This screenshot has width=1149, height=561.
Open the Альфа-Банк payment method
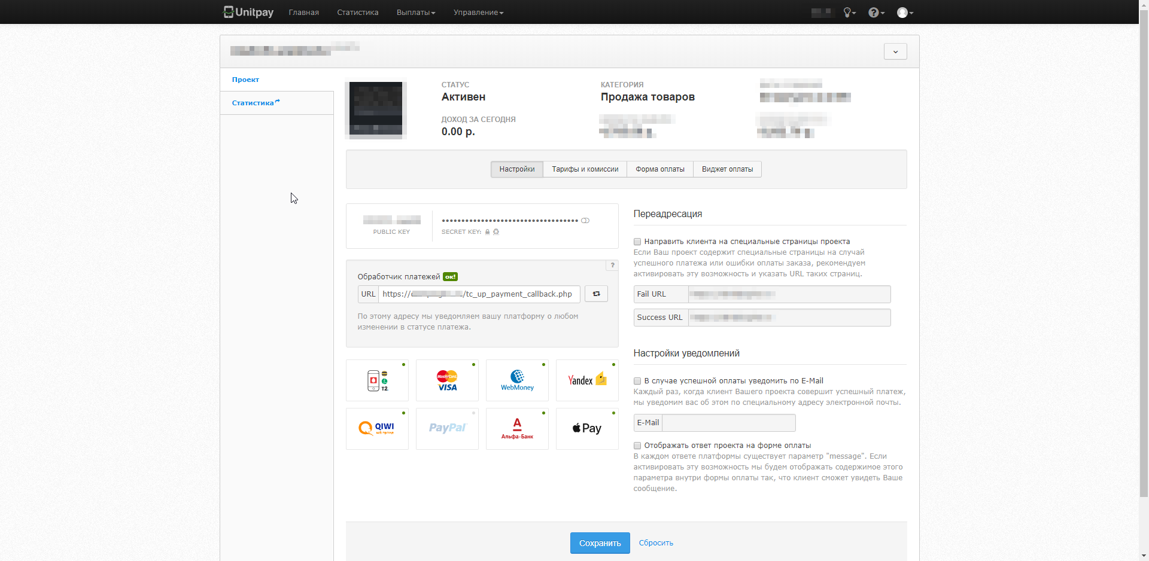[x=517, y=428]
